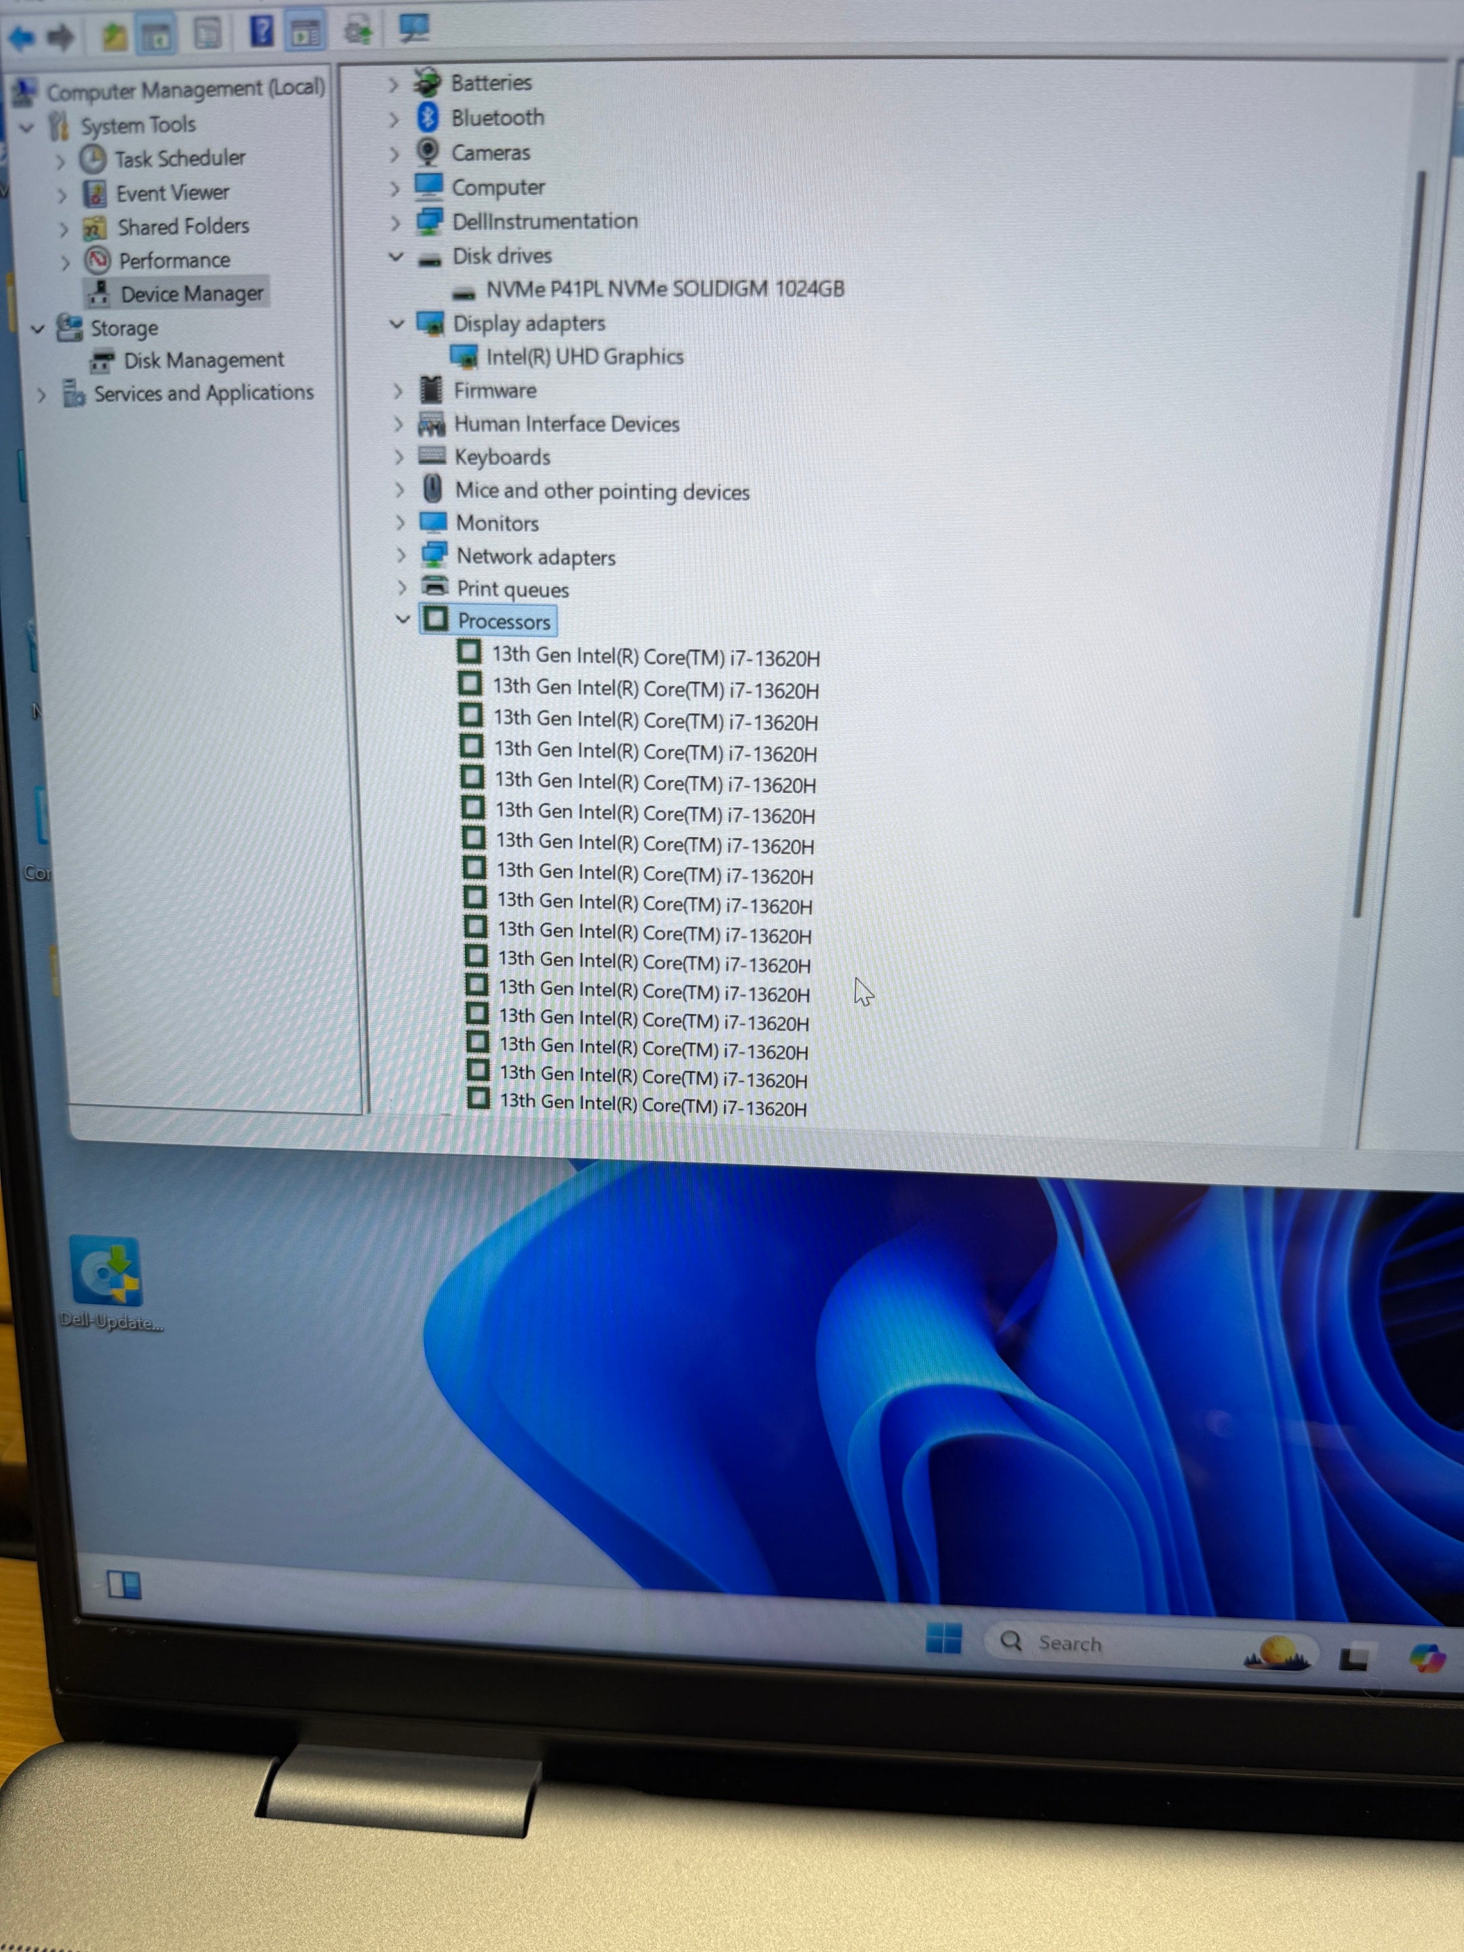Collapse the Processors category
Screen dimensions: 1464x1952
[x=403, y=619]
